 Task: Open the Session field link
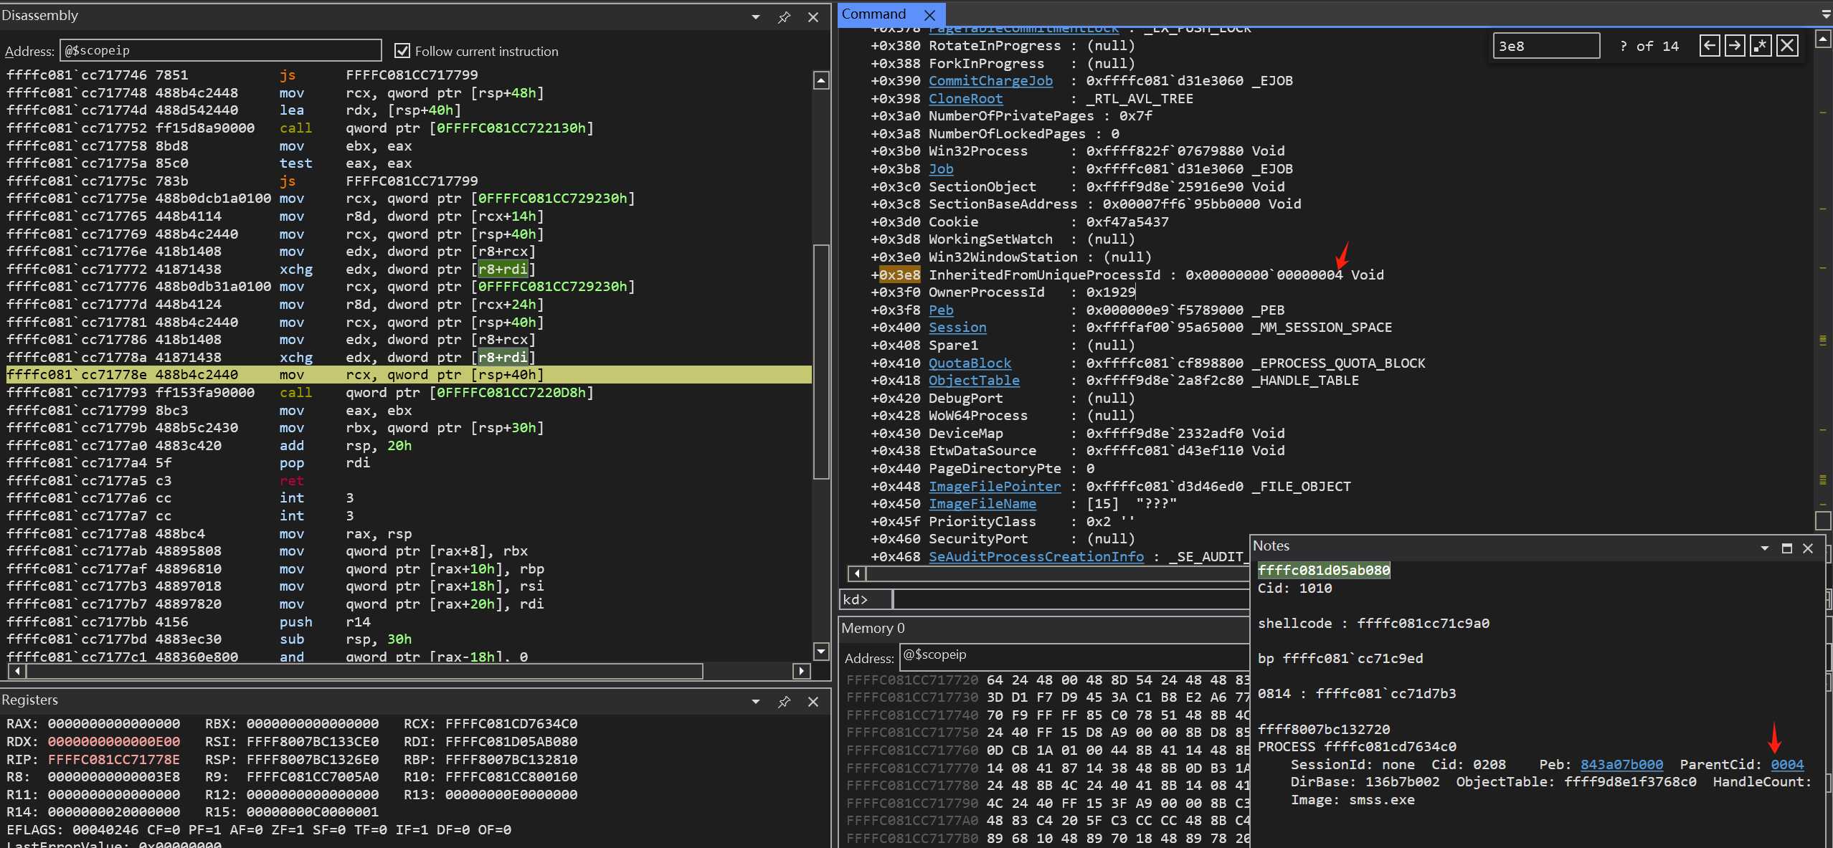point(957,327)
